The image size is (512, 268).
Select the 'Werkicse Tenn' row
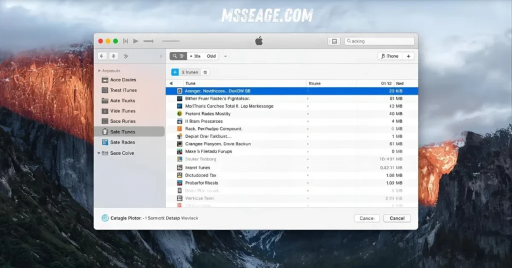(291, 198)
